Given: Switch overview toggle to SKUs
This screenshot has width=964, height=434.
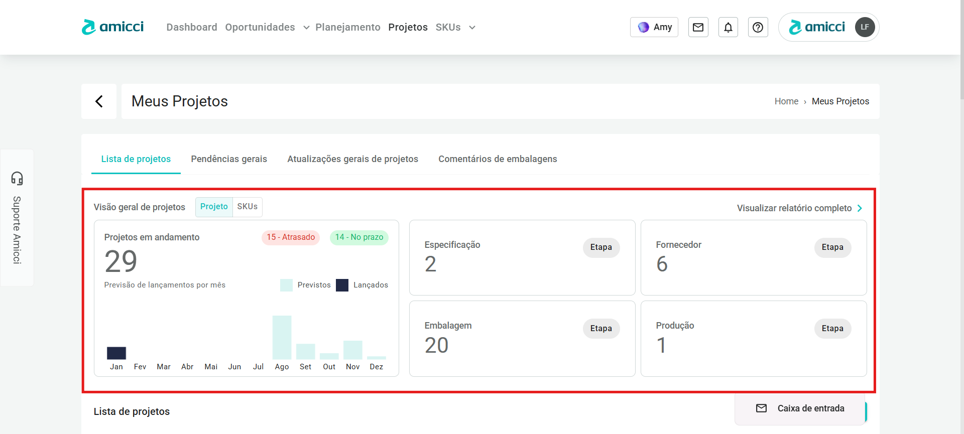Looking at the screenshot, I should pos(247,207).
